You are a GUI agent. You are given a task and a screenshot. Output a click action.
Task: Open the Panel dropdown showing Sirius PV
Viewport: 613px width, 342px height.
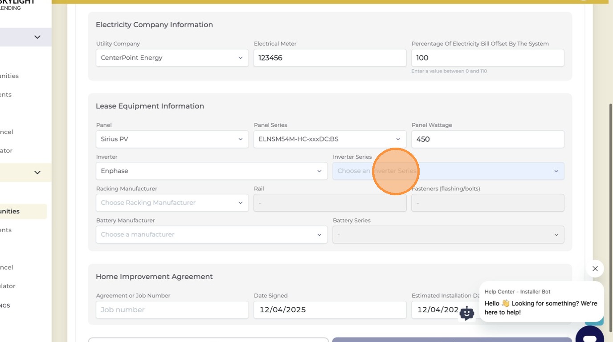(172, 139)
